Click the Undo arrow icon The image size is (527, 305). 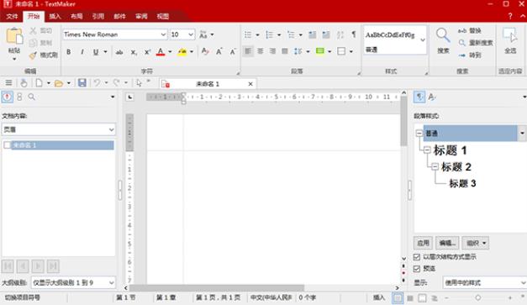pos(97,82)
